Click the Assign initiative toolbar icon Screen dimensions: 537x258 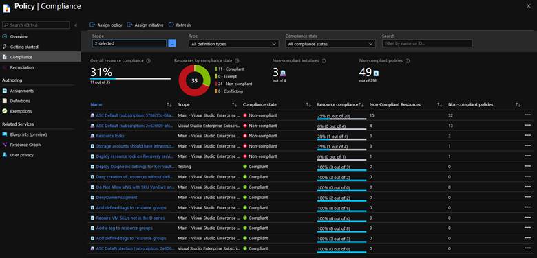click(129, 25)
